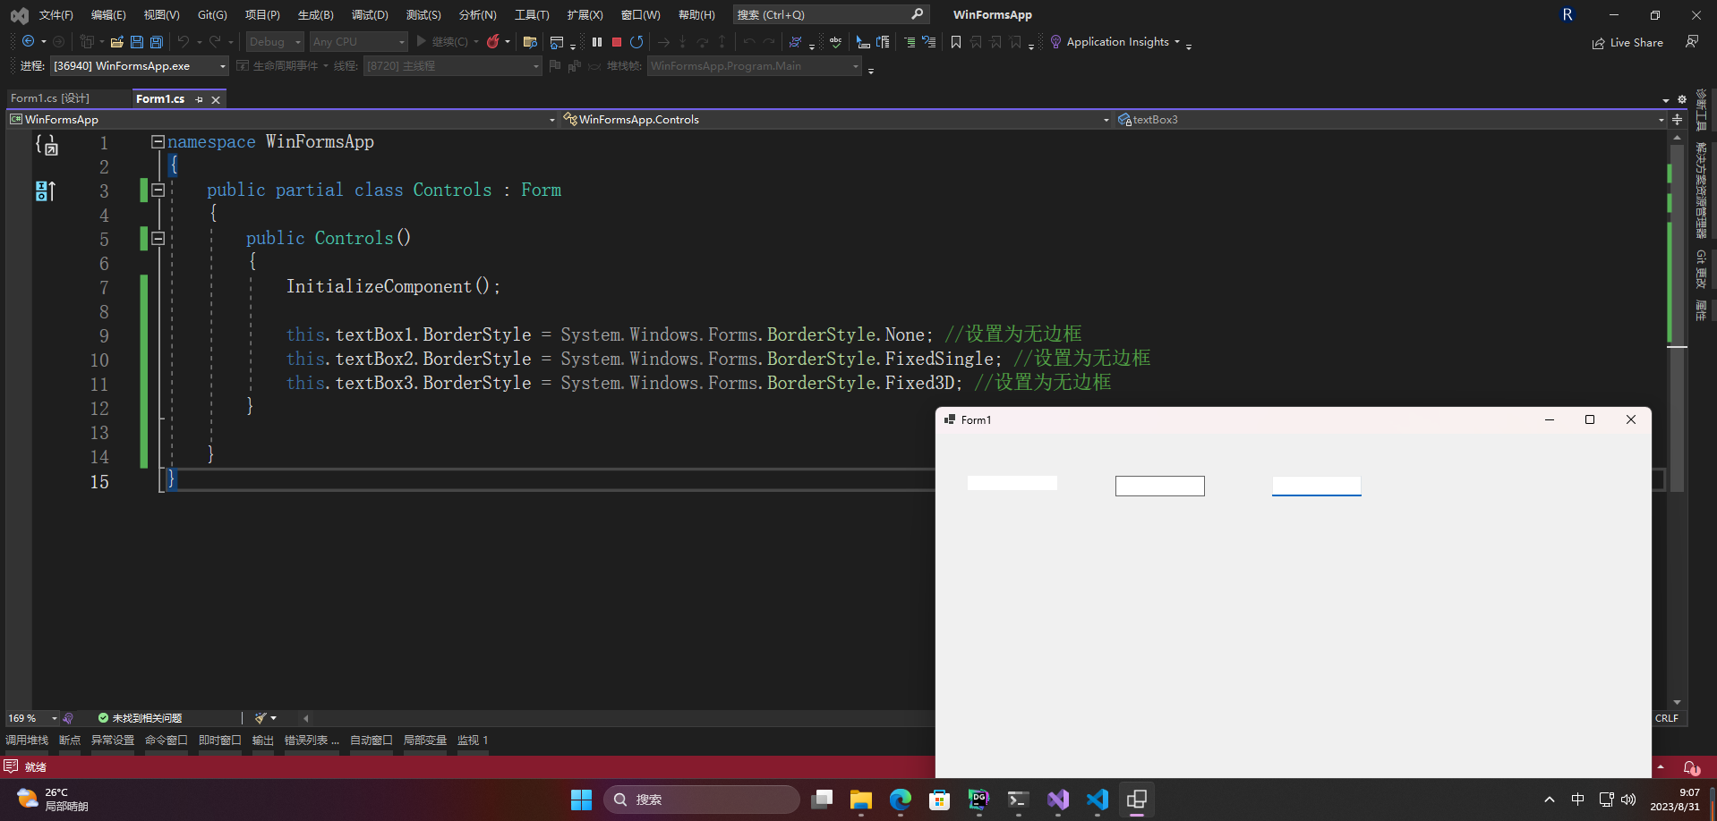This screenshot has width=1717, height=821.
Task: Click the 未找到相关问题 status indicator
Action: pyautogui.click(x=140, y=718)
